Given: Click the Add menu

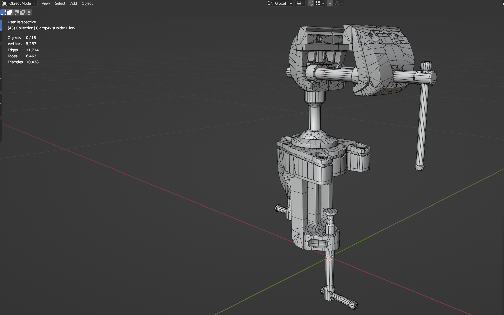Looking at the screenshot, I should [x=73, y=3].
